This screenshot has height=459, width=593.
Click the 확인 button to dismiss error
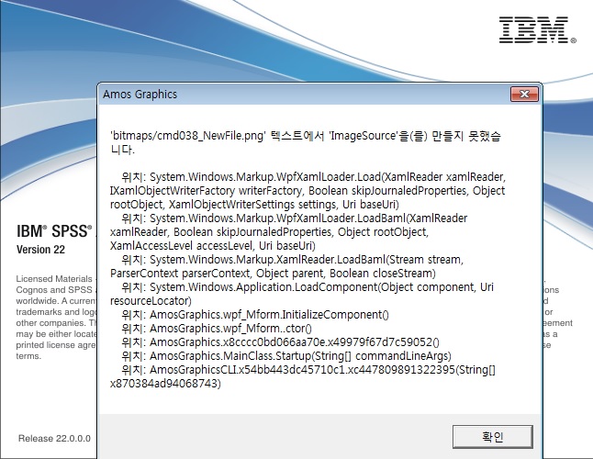(486, 435)
